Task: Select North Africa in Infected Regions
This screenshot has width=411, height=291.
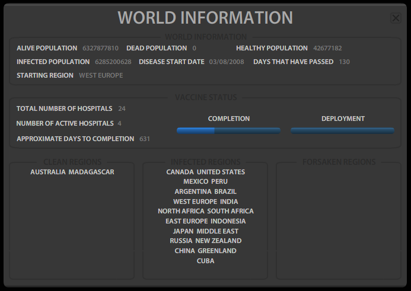Action: pos(181,211)
